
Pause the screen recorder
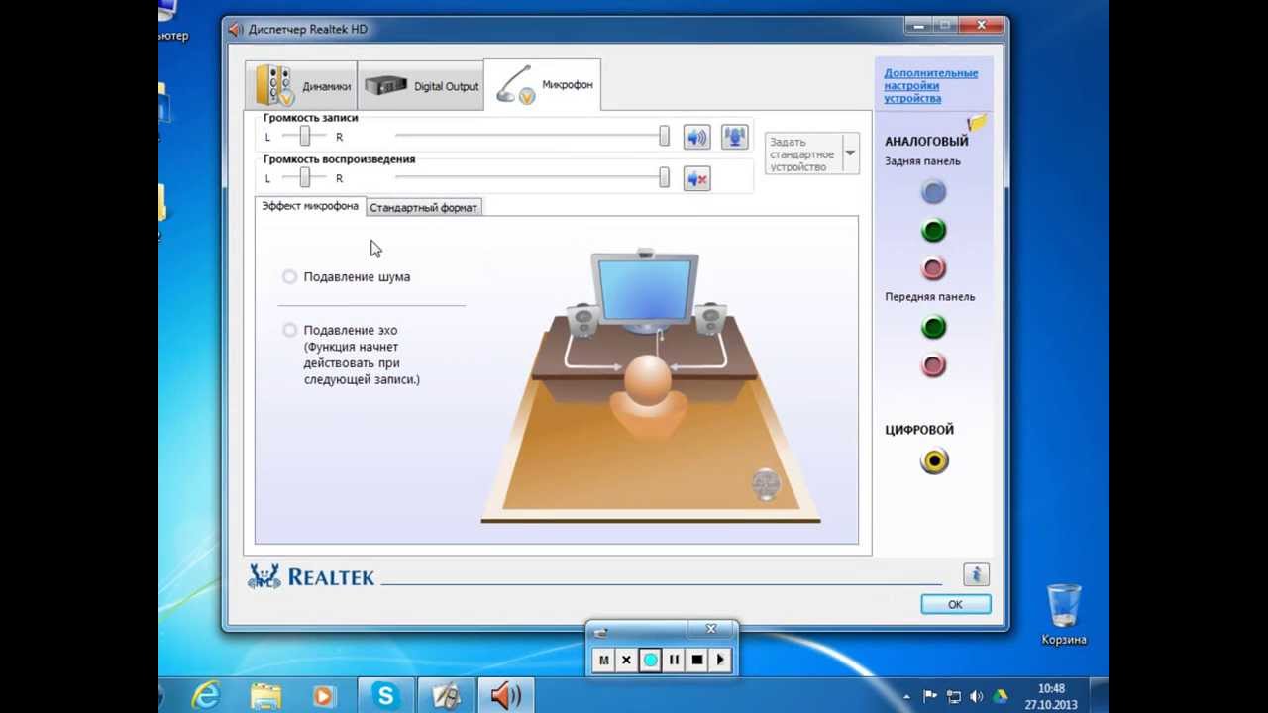pyautogui.click(x=674, y=660)
